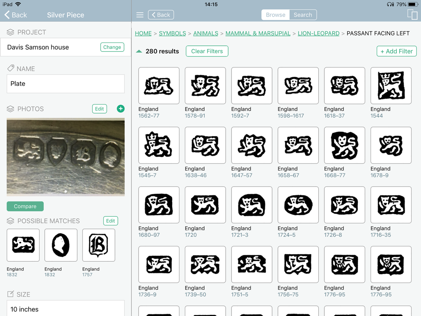Image resolution: width=421 pixels, height=316 pixels.
Task: Open the hamburger menu icon
Action: [x=140, y=15]
